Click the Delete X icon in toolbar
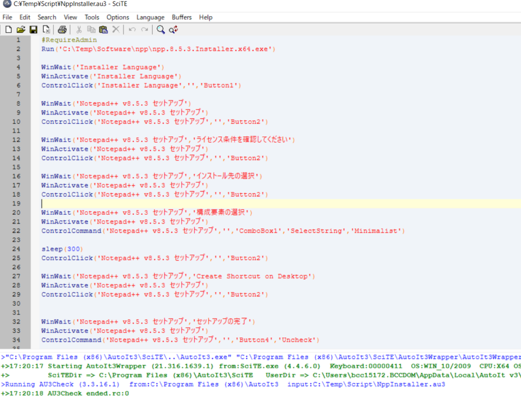The width and height of the screenshot is (521, 397). coord(116,30)
